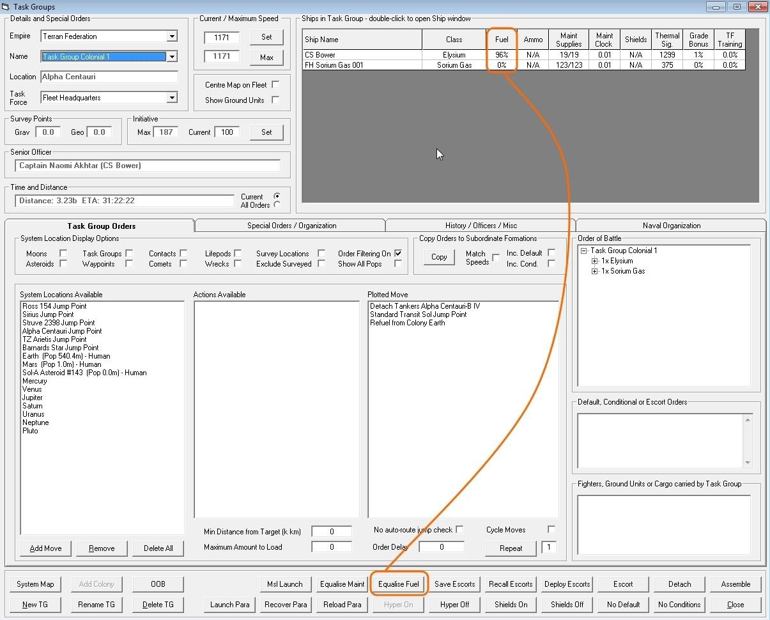Select the Current time and distance radio
The image size is (770, 620).
(x=277, y=196)
